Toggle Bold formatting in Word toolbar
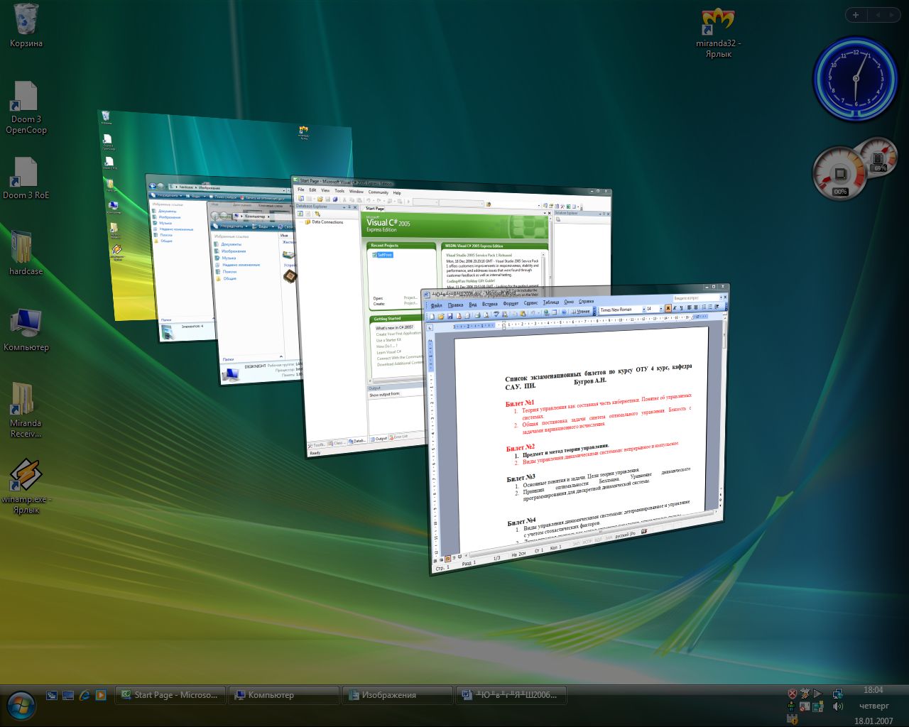 click(x=668, y=309)
